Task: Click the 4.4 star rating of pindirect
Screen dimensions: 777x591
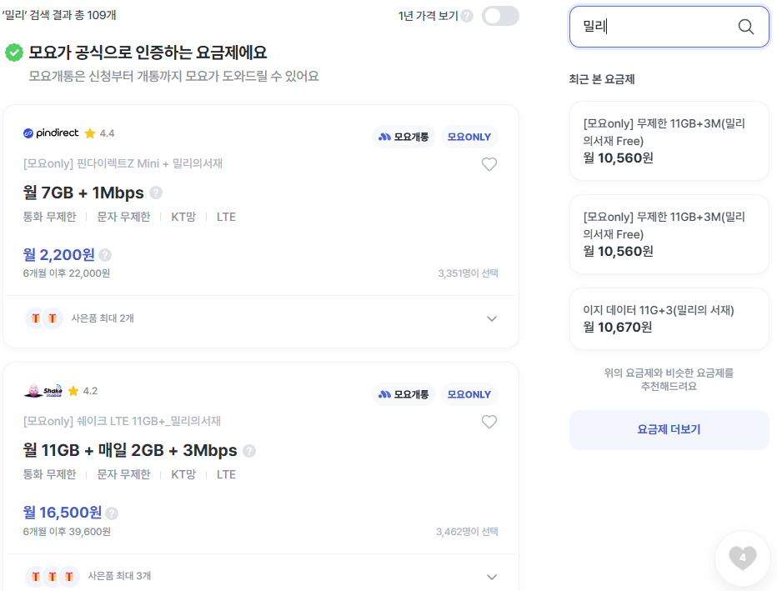Action: click(98, 133)
